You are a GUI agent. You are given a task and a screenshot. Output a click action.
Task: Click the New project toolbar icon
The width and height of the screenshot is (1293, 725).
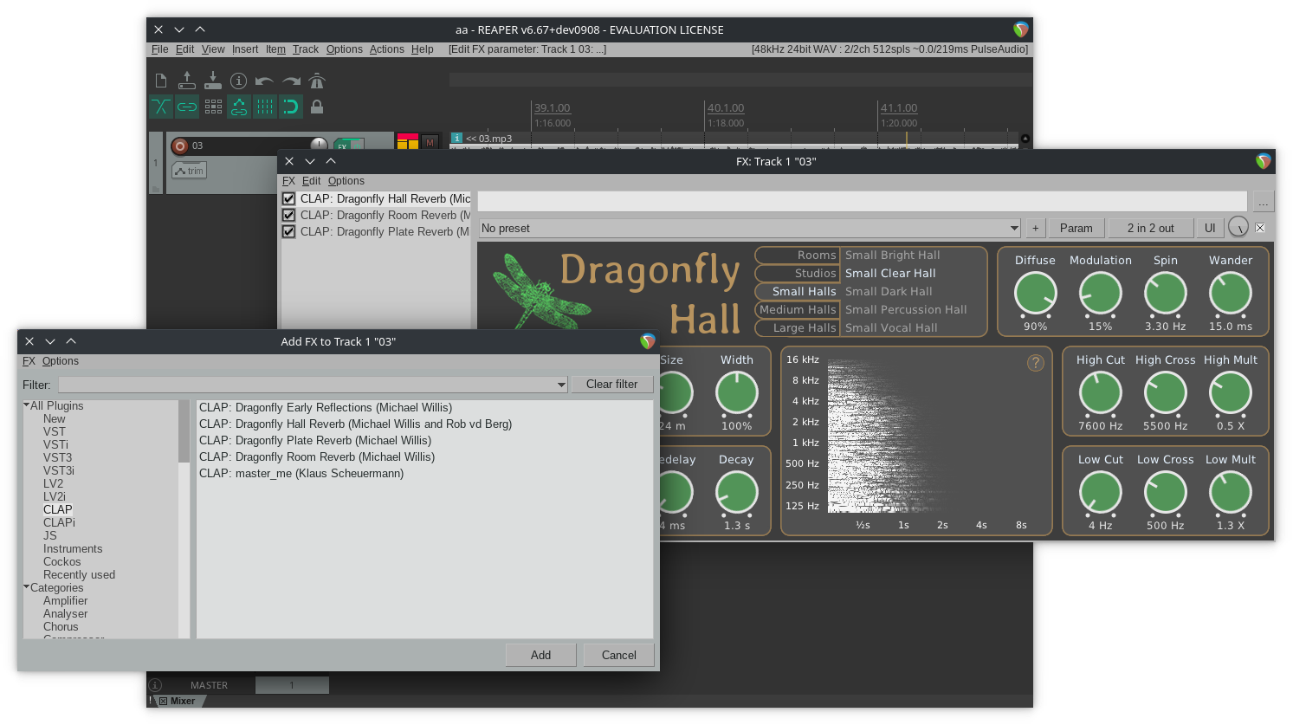pos(161,81)
